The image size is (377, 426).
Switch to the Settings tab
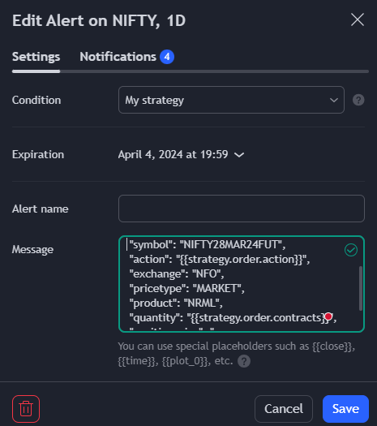click(36, 57)
